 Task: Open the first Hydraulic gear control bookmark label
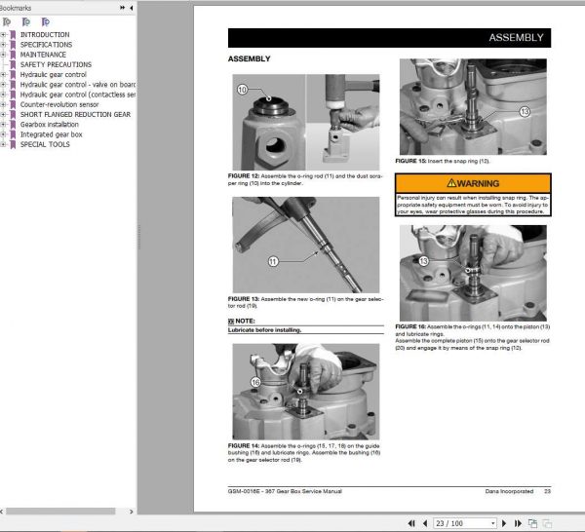(x=54, y=75)
